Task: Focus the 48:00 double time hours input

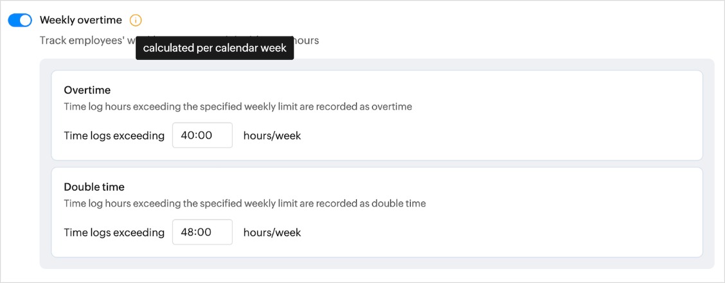Action: [202, 232]
